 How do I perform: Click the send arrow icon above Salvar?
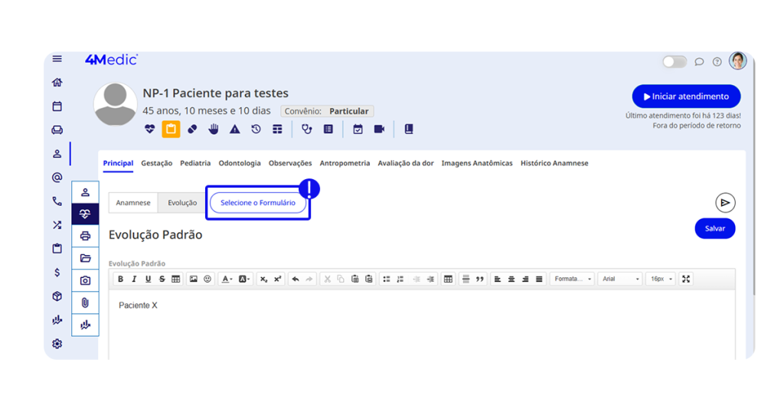pyautogui.click(x=724, y=203)
